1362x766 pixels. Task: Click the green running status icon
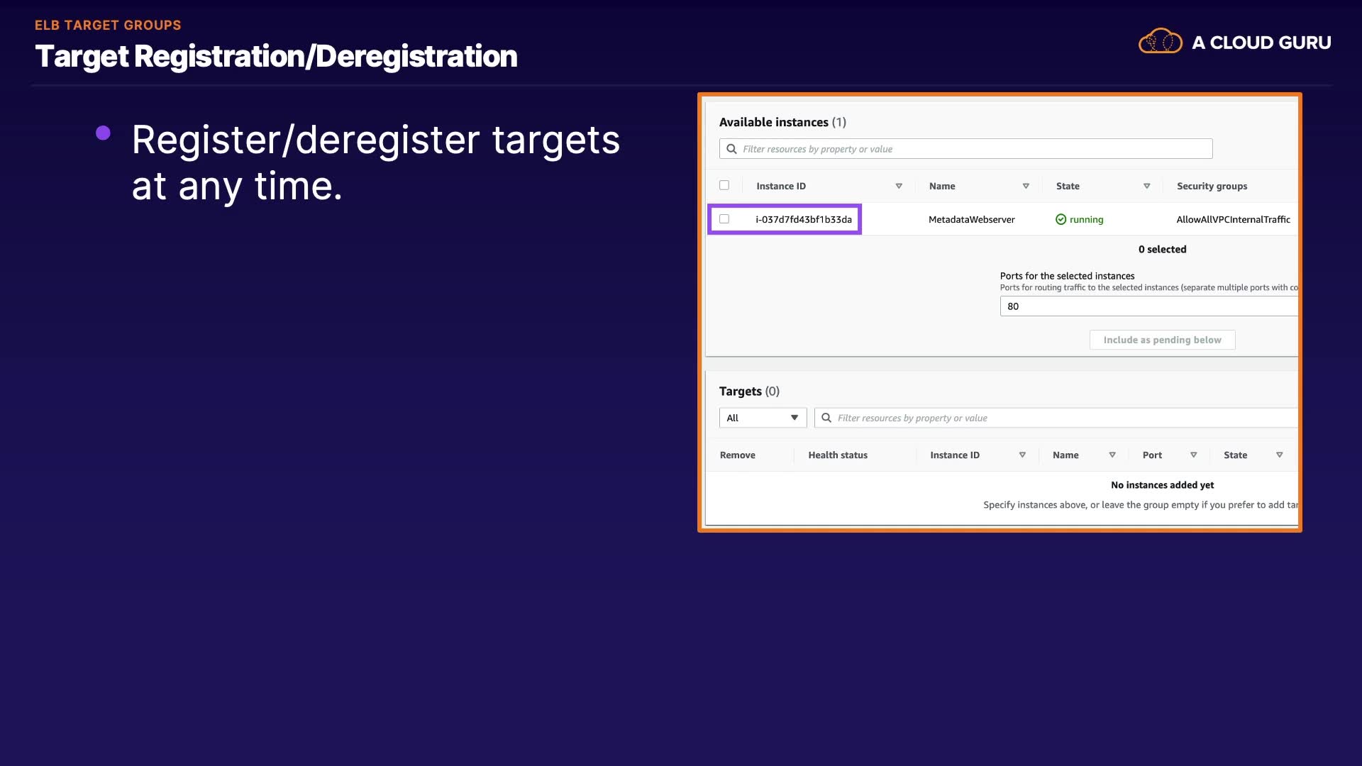[1061, 220]
